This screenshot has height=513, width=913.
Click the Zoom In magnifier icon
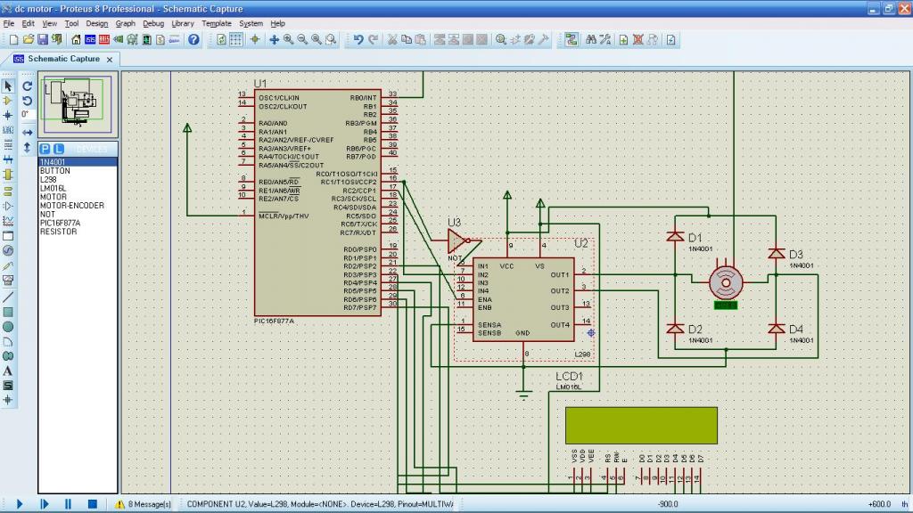click(289, 40)
